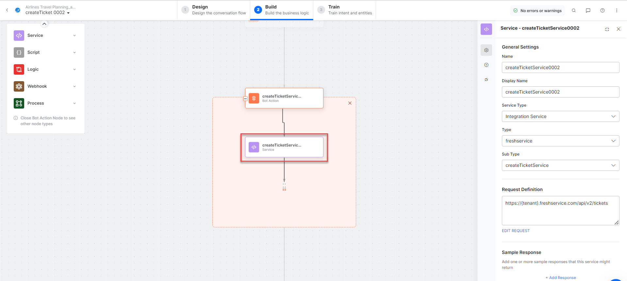Screen dimensions: 627x281
Task: Switch to the Design tab
Action: (214, 10)
